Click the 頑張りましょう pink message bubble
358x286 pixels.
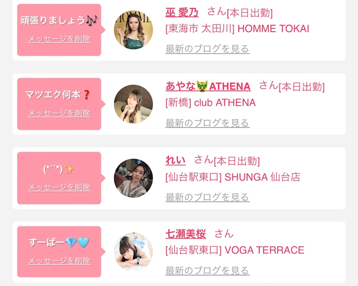click(59, 20)
